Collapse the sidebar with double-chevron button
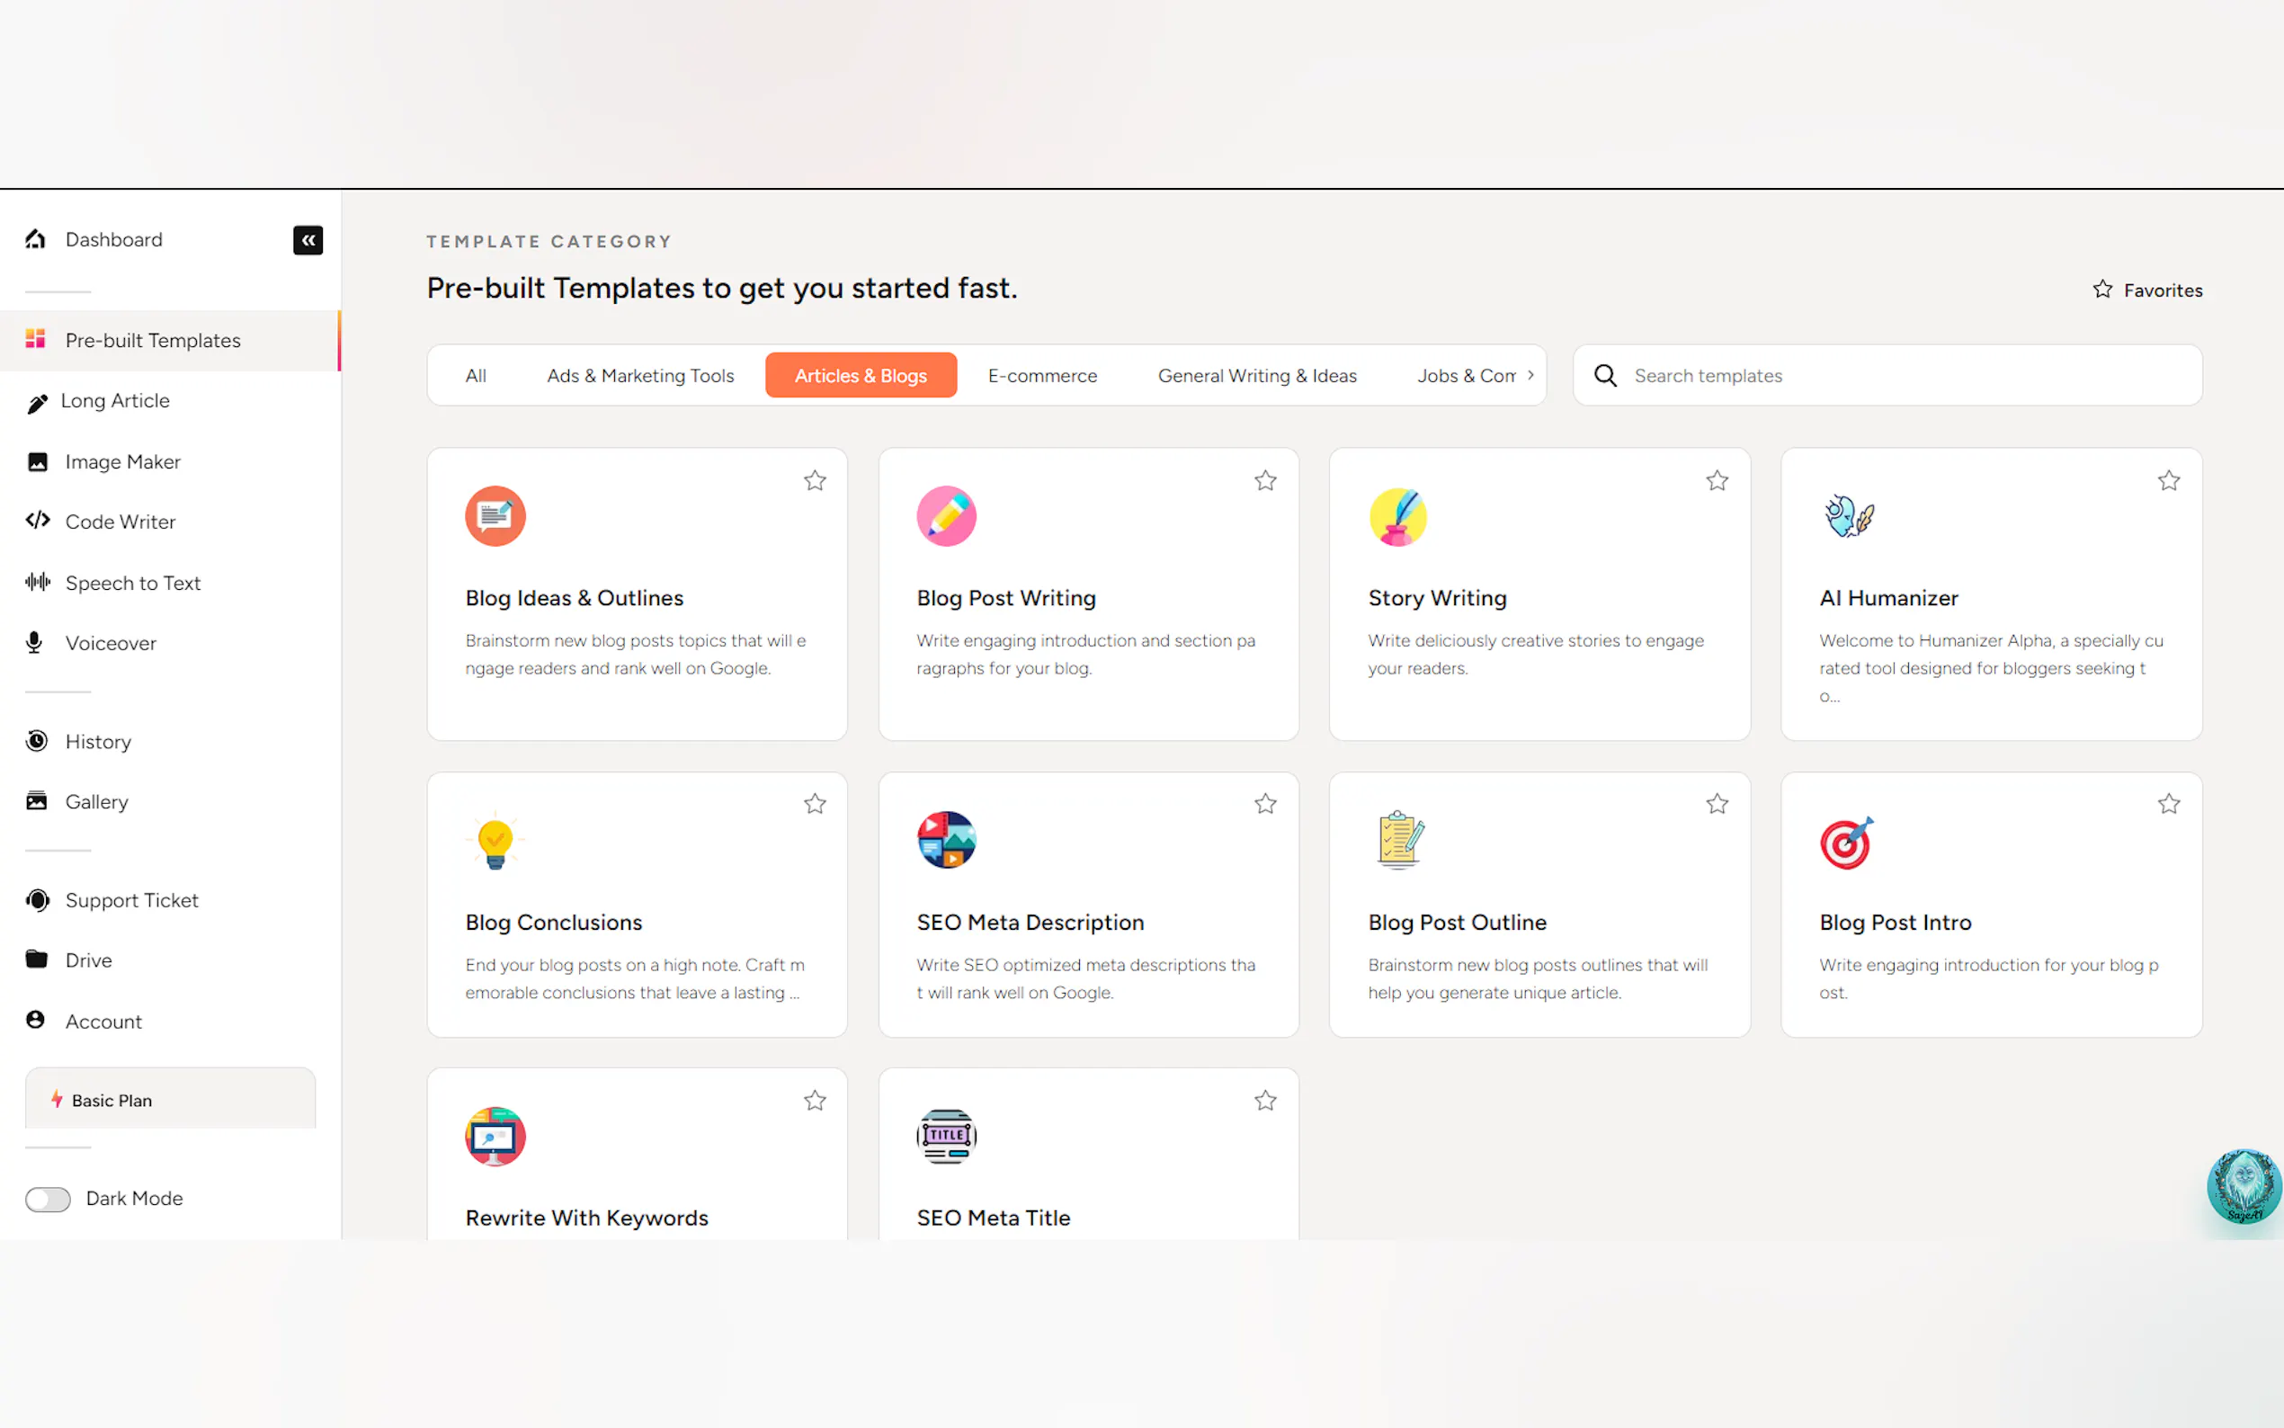Screen dimensions: 2284x1428 pyautogui.click(x=308, y=240)
